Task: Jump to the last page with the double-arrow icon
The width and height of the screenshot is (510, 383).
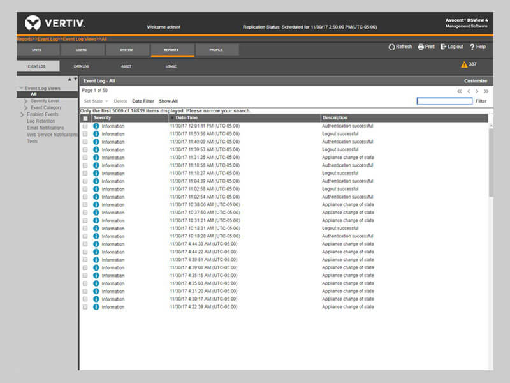Action: [486, 91]
